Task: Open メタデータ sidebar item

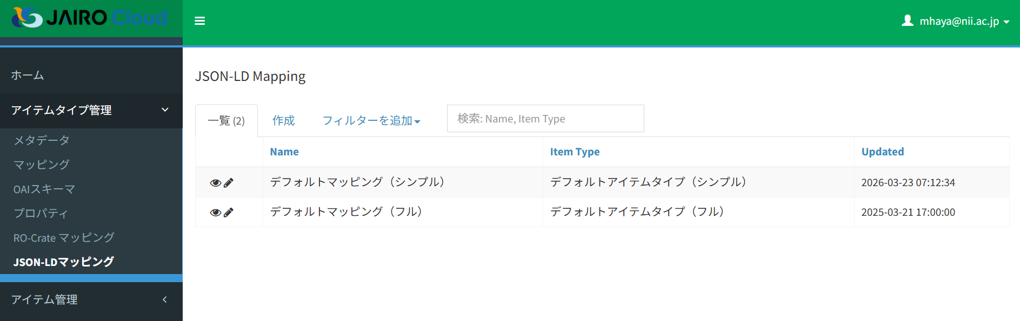Action: [42, 140]
